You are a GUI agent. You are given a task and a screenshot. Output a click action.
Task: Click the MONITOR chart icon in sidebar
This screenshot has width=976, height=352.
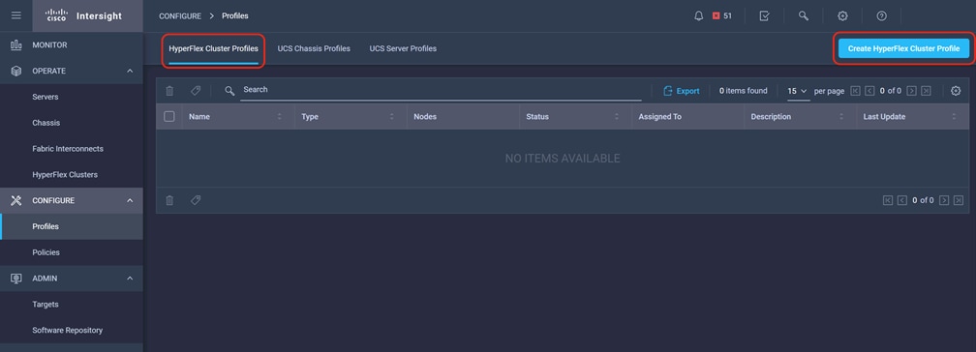16,44
